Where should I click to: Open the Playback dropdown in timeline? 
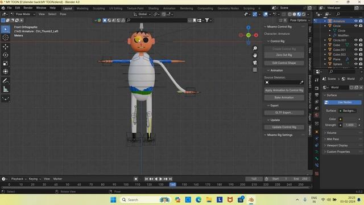19,179
